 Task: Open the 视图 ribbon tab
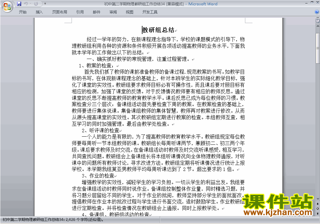pos(130,12)
